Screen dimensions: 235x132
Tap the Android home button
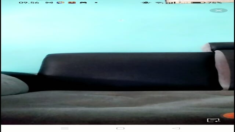click(120, 128)
